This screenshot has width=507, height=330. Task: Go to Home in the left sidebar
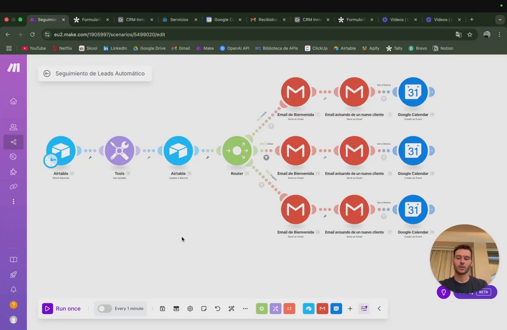13,101
